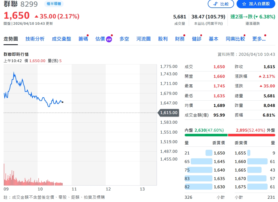
Task: Switch to the 健診 tab
Action: 196,39
